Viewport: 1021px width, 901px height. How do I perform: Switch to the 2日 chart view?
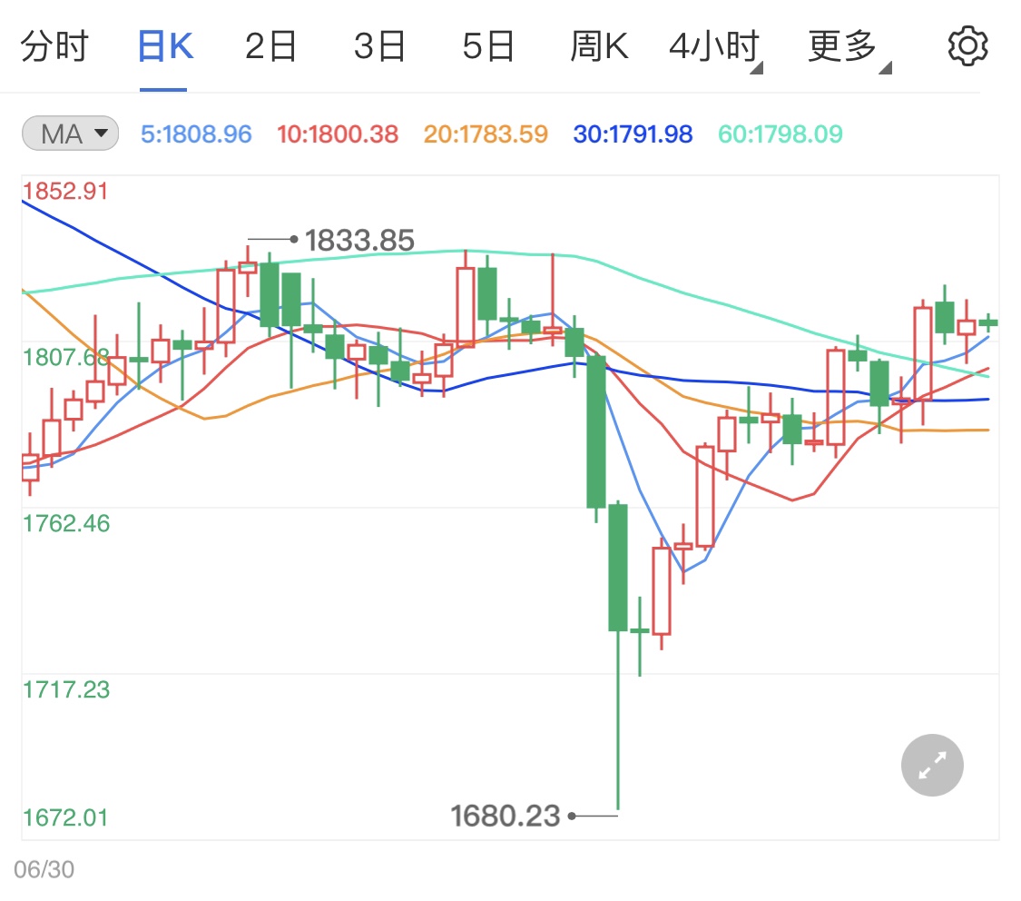(x=270, y=45)
